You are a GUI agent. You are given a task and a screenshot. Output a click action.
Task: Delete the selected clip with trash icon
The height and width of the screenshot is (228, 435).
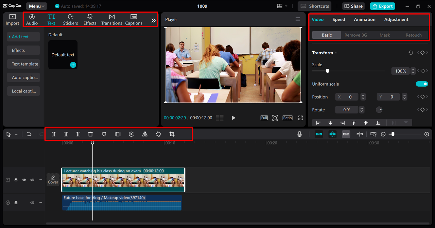[90, 134]
